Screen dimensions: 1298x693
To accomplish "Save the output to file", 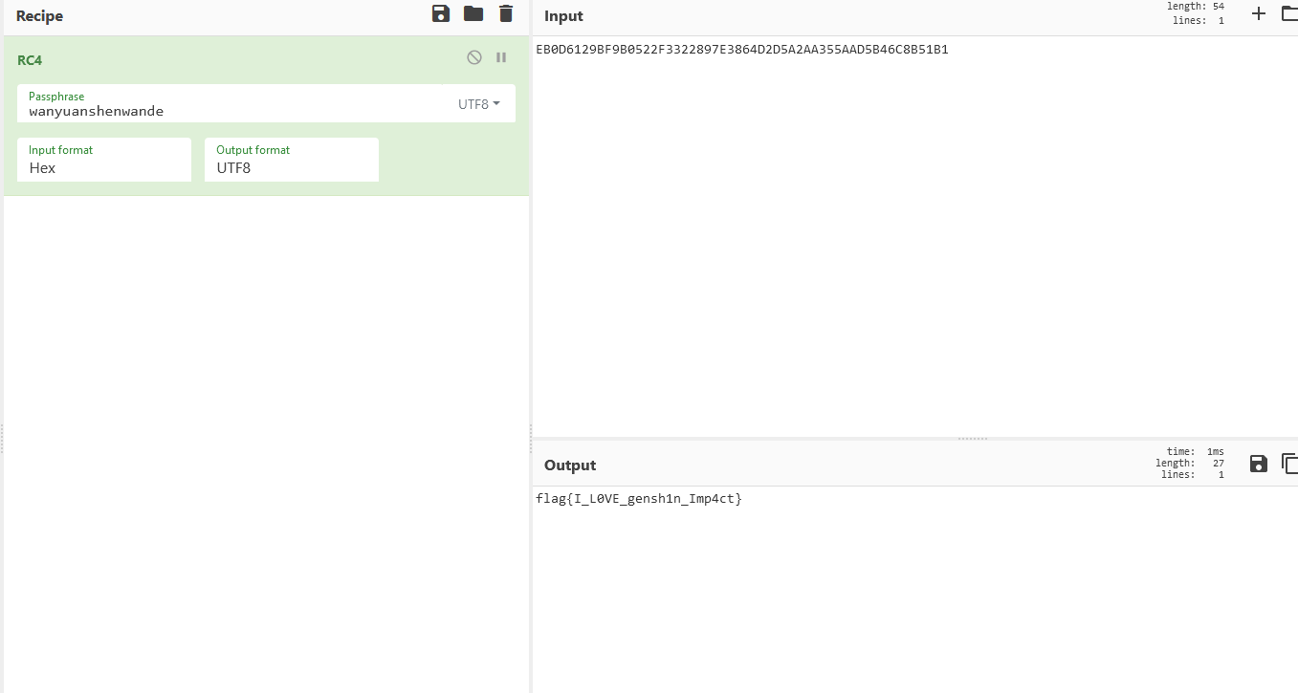I will (x=1259, y=464).
